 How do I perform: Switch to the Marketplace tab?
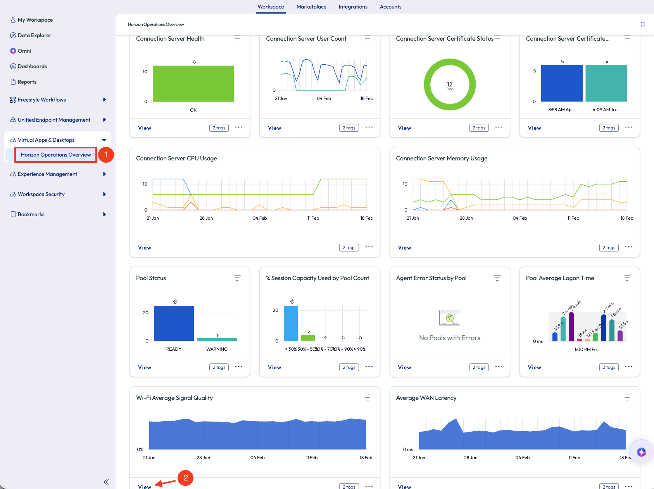click(311, 7)
